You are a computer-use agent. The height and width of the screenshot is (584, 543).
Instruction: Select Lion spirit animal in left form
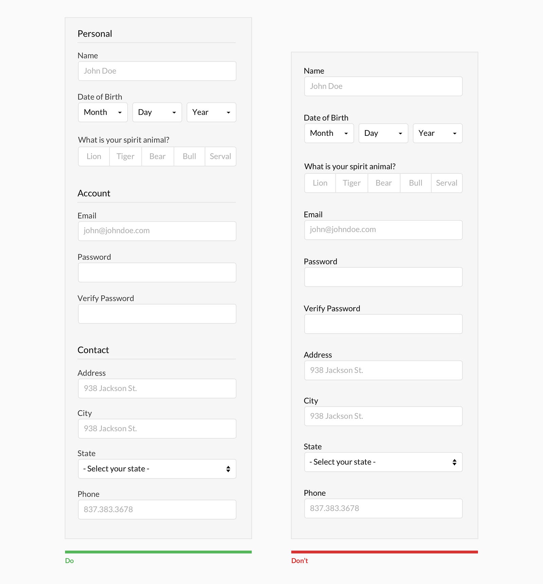point(94,157)
